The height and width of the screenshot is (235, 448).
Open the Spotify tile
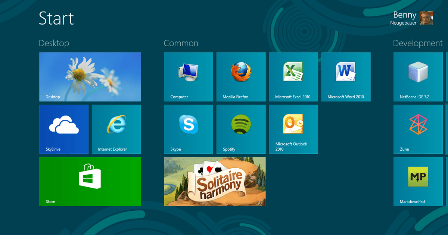pos(241,129)
